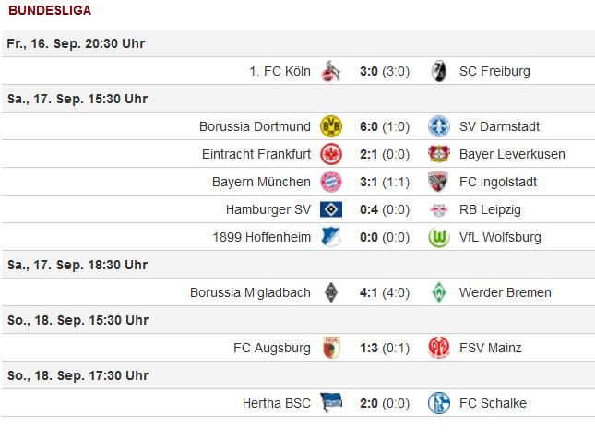Viewport: 595px width, 439px height.
Task: Click the Werder Bremen diamond crest
Action: coord(439,292)
